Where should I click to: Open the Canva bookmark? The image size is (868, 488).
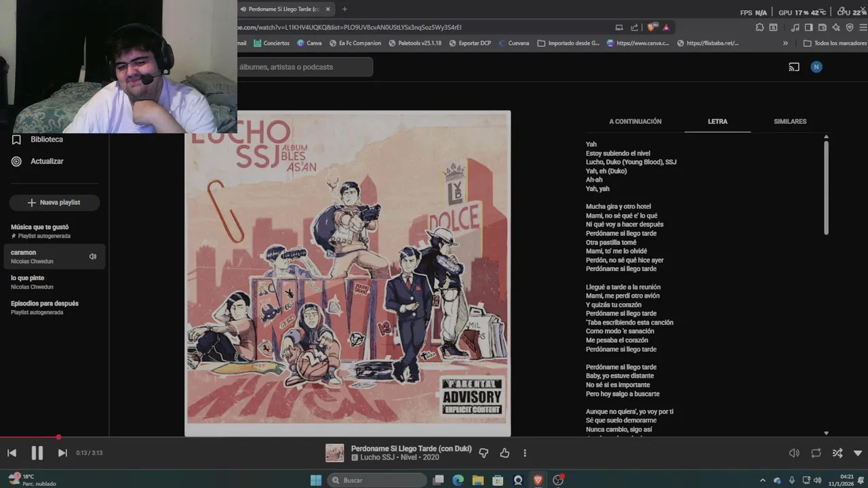pos(309,43)
